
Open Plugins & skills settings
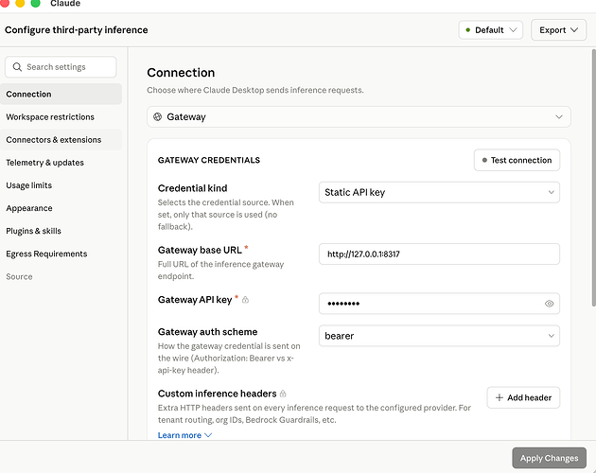61,231
